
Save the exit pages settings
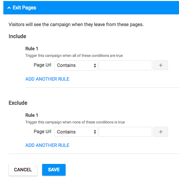click(54, 170)
